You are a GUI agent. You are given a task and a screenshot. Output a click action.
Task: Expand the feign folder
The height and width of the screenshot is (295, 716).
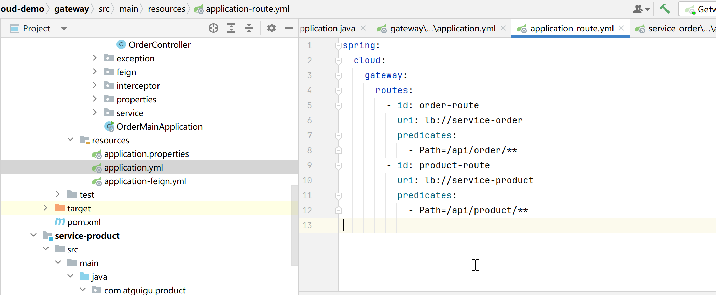95,72
